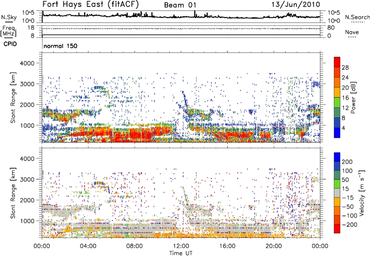Click the gray segment of Velocity colorbar

pyautogui.click(x=337, y=193)
